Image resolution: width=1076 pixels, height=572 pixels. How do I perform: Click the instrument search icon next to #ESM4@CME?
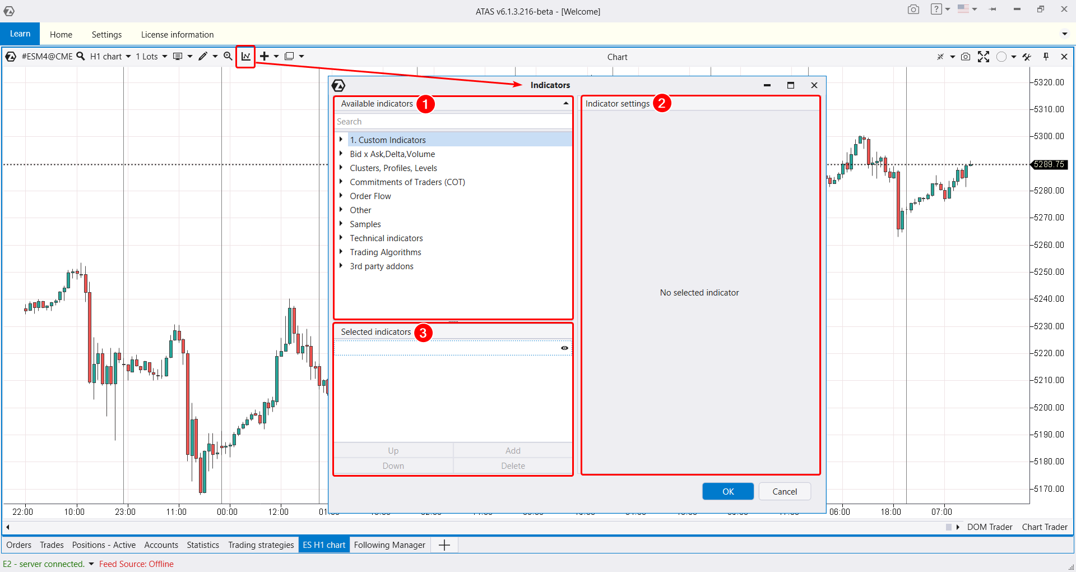click(x=81, y=56)
